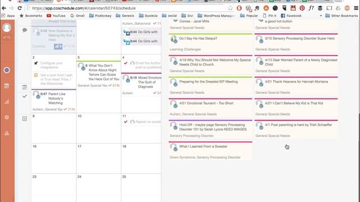Click the warning triangle sidebar icon
Screen dimensions: 360x202
click(x=7, y=133)
